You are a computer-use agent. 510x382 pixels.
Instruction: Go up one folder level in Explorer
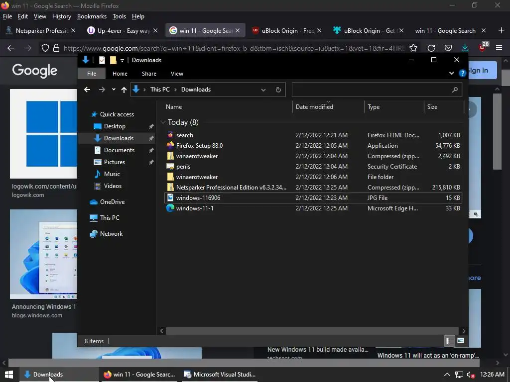tap(124, 90)
